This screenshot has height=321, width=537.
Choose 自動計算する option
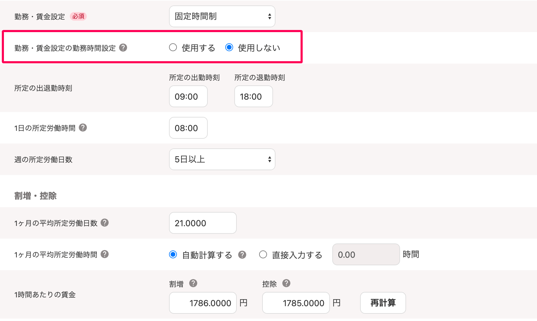pos(173,254)
